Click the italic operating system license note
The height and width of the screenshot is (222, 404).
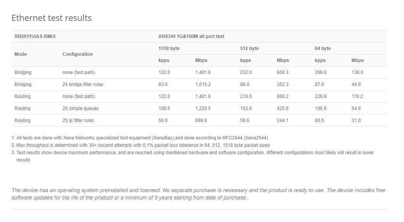tap(198, 194)
